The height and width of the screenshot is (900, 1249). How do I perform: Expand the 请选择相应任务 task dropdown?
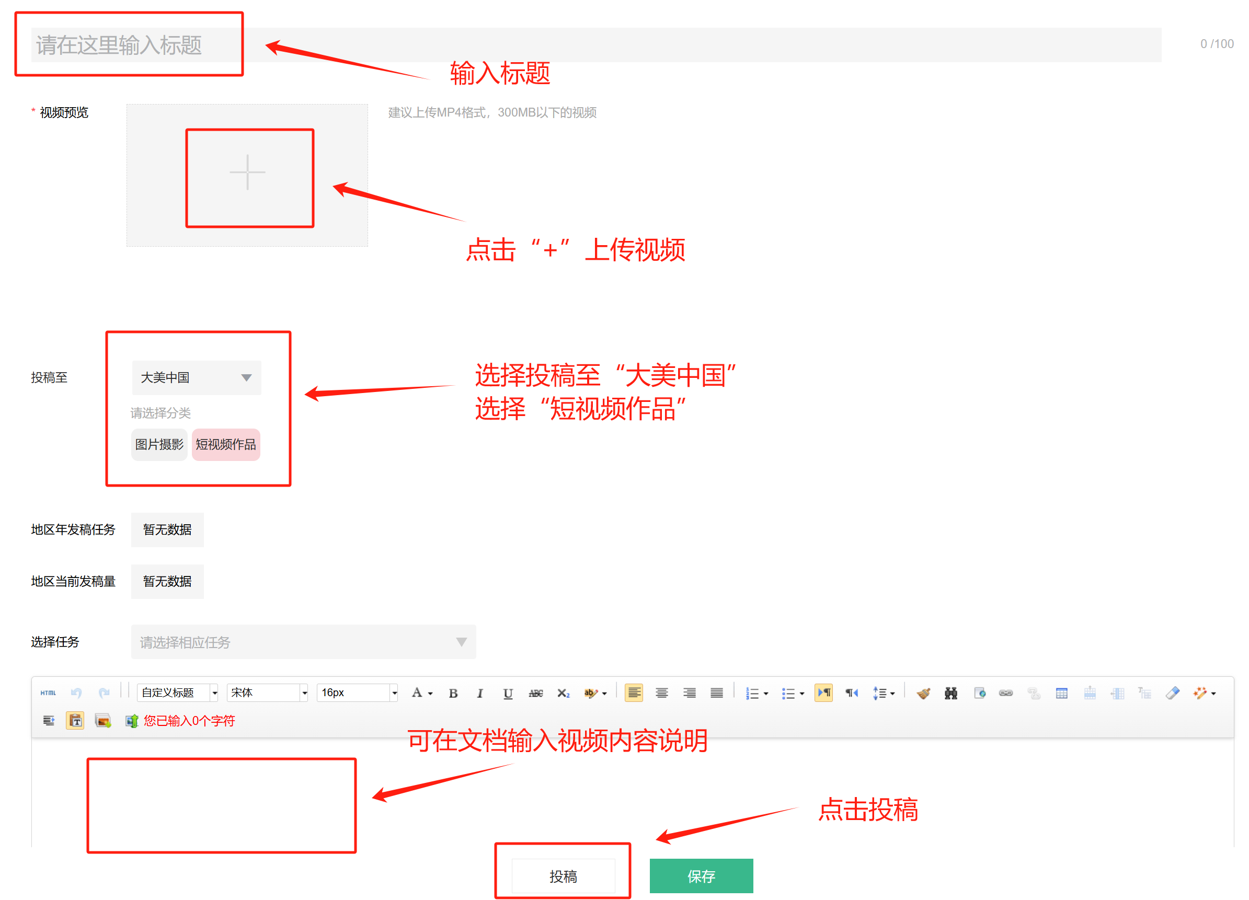point(303,641)
